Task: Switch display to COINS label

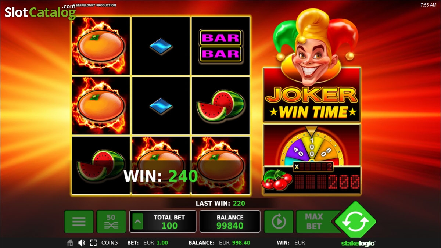Action: pyautogui.click(x=110, y=243)
